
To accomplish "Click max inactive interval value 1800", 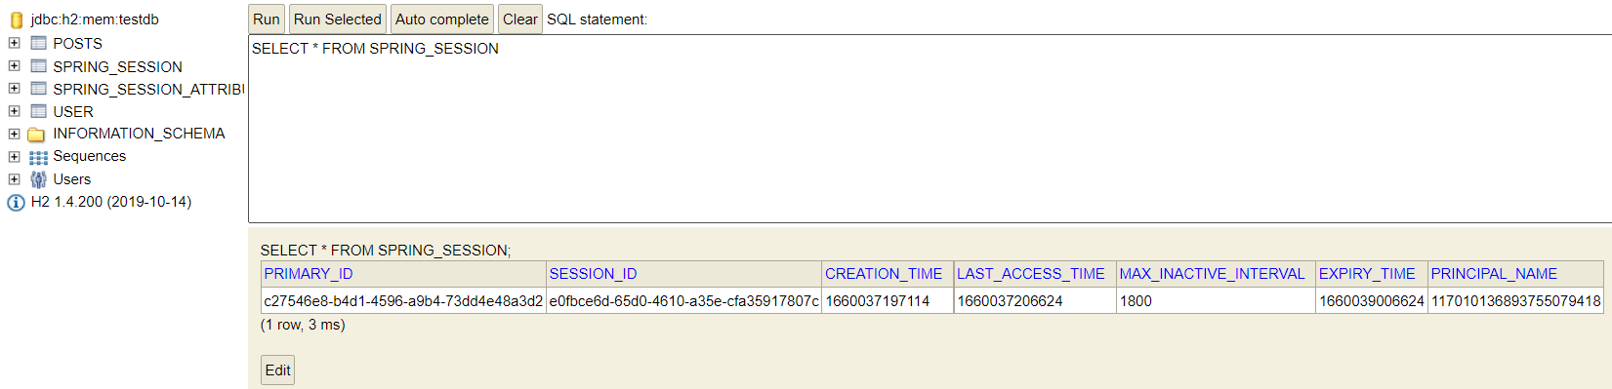I will [1216, 301].
